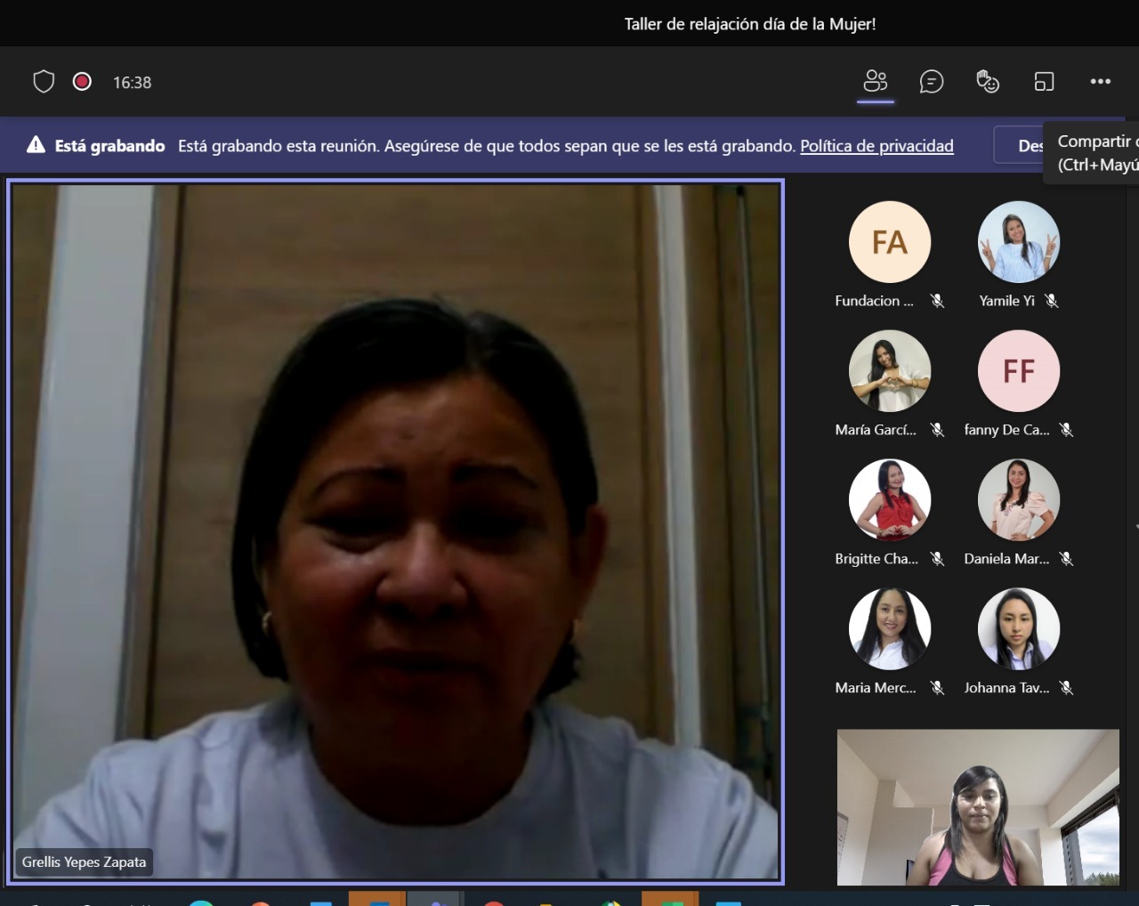Click María García's profile picture
The width and height of the screenshot is (1139, 906).
pyautogui.click(x=890, y=371)
